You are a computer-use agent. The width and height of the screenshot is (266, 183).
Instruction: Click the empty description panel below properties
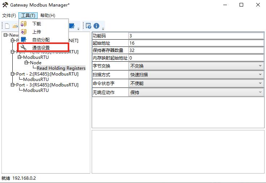pos(178,152)
